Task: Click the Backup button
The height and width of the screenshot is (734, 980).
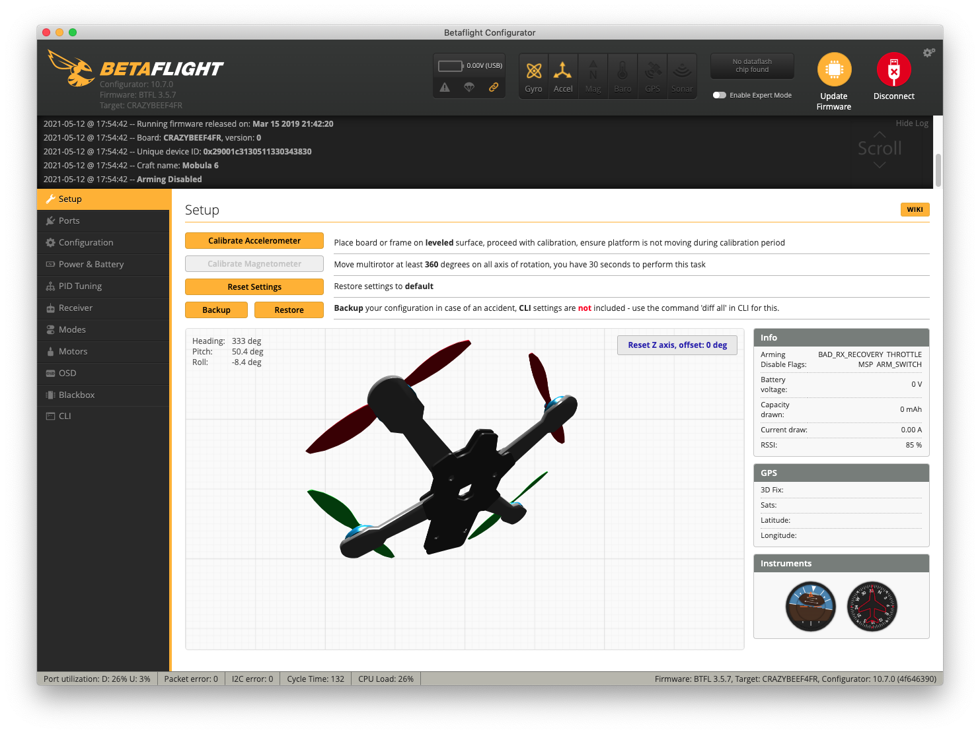Action: coord(216,310)
